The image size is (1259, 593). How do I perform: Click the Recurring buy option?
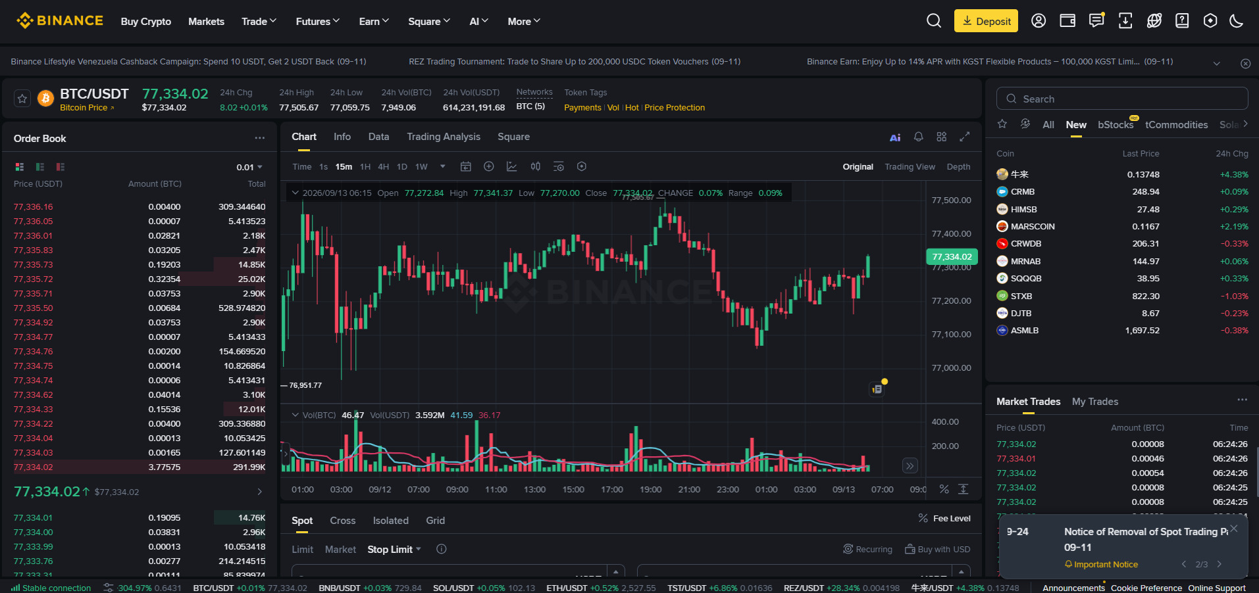pos(868,549)
